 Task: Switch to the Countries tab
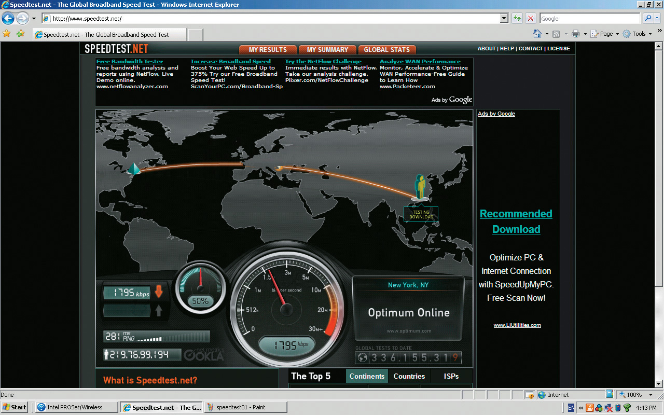click(x=409, y=376)
